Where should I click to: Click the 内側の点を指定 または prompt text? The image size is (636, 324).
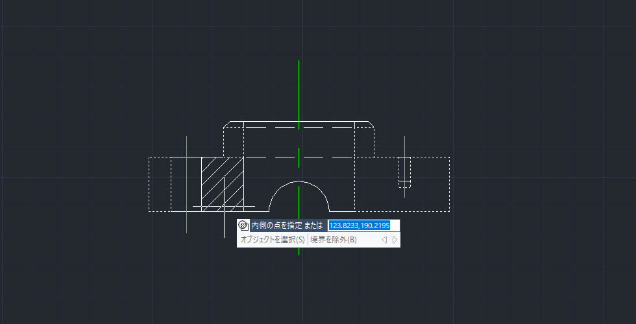click(287, 226)
